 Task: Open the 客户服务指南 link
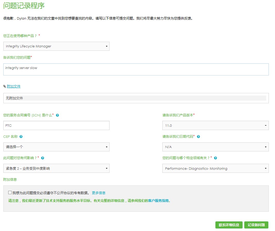pos(159,201)
